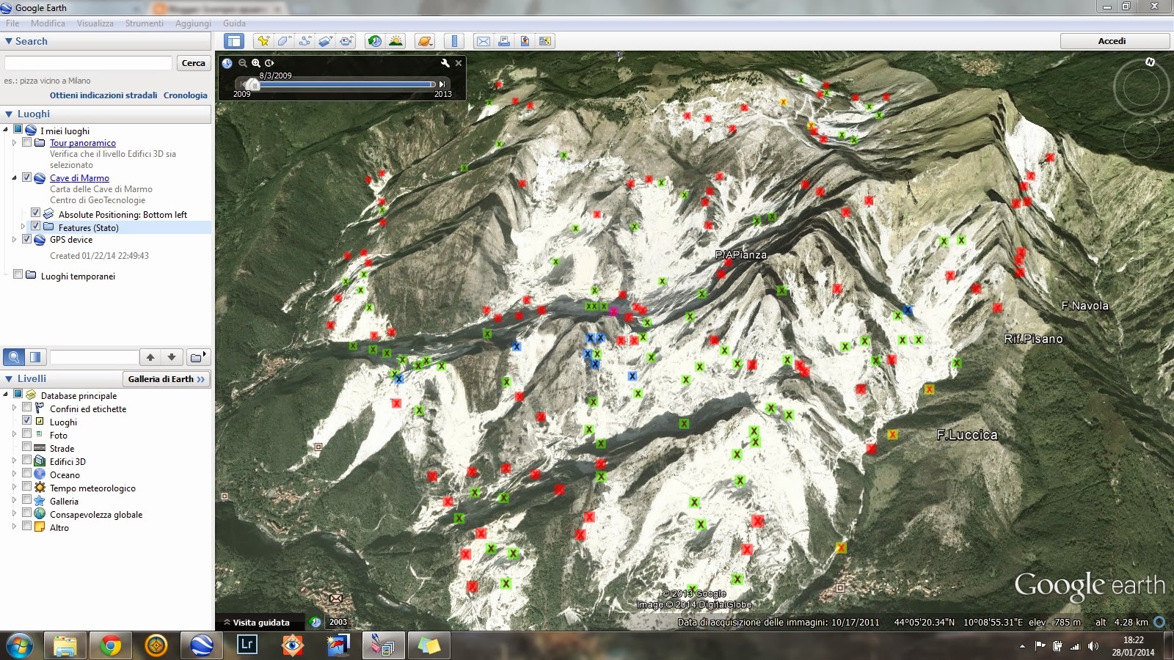Open the Guida menu
1174x660 pixels.
pos(235,23)
